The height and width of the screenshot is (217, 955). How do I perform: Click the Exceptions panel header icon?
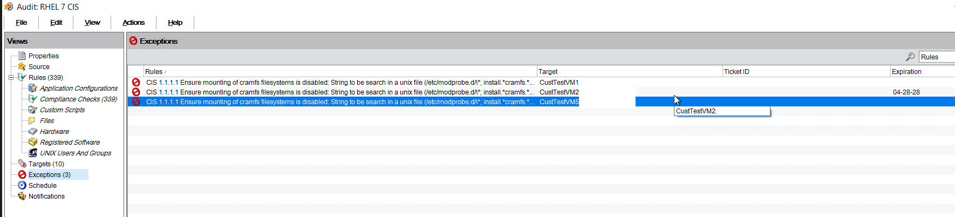[x=133, y=40]
